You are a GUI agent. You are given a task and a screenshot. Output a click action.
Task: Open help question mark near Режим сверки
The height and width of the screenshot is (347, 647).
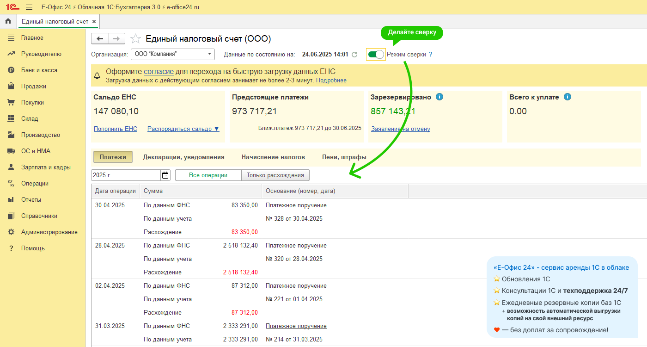click(431, 55)
